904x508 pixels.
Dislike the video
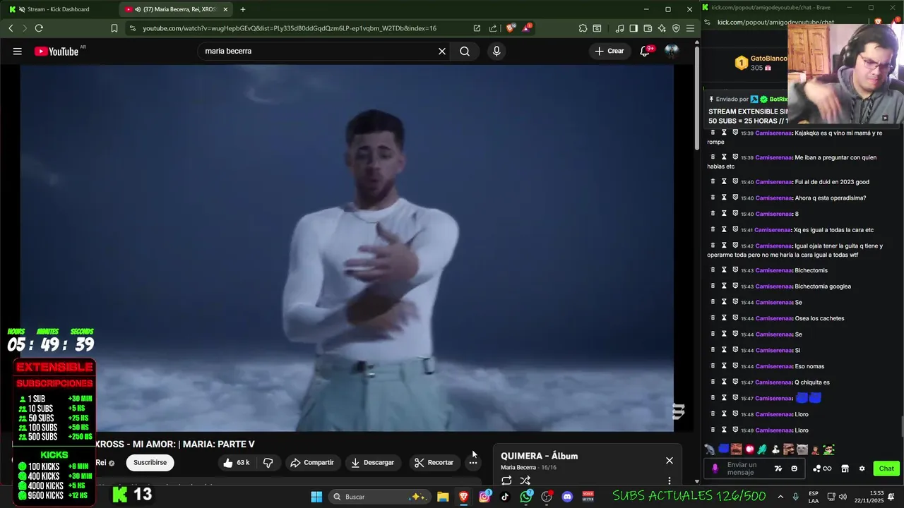[268, 462]
